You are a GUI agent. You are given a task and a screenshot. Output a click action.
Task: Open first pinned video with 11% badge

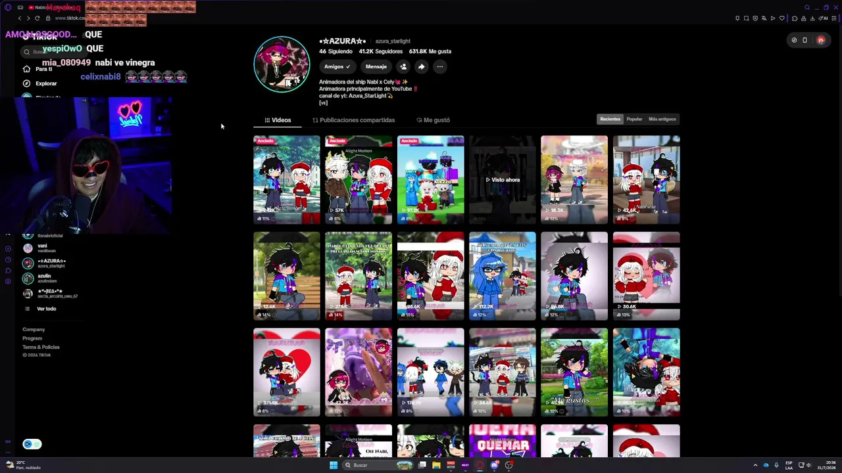pos(287,179)
